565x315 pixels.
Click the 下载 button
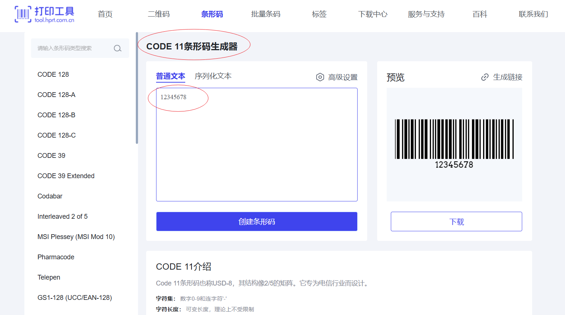[x=457, y=221]
